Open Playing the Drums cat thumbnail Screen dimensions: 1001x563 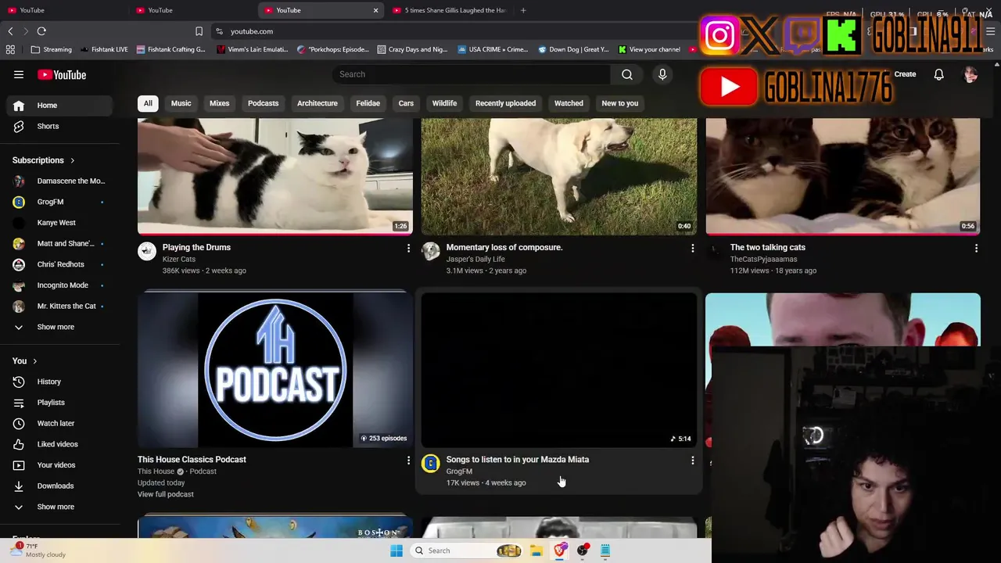point(275,176)
